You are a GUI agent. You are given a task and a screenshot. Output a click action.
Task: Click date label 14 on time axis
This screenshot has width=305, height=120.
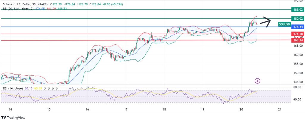tap(10, 110)
